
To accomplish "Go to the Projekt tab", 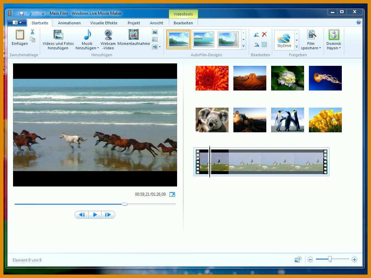I will 134,23.
